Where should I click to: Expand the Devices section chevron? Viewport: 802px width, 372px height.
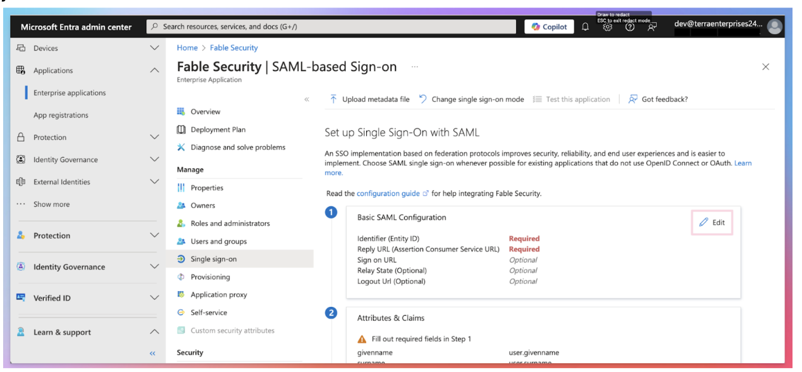tap(154, 48)
